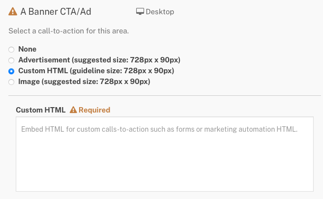Click the Desktop monitor icon
Viewport: 323px width, 199px height.
[140, 11]
